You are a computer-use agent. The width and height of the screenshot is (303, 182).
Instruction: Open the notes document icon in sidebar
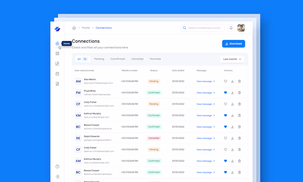click(57, 84)
